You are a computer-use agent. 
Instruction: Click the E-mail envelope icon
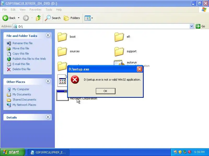pyautogui.click(x=9, y=64)
